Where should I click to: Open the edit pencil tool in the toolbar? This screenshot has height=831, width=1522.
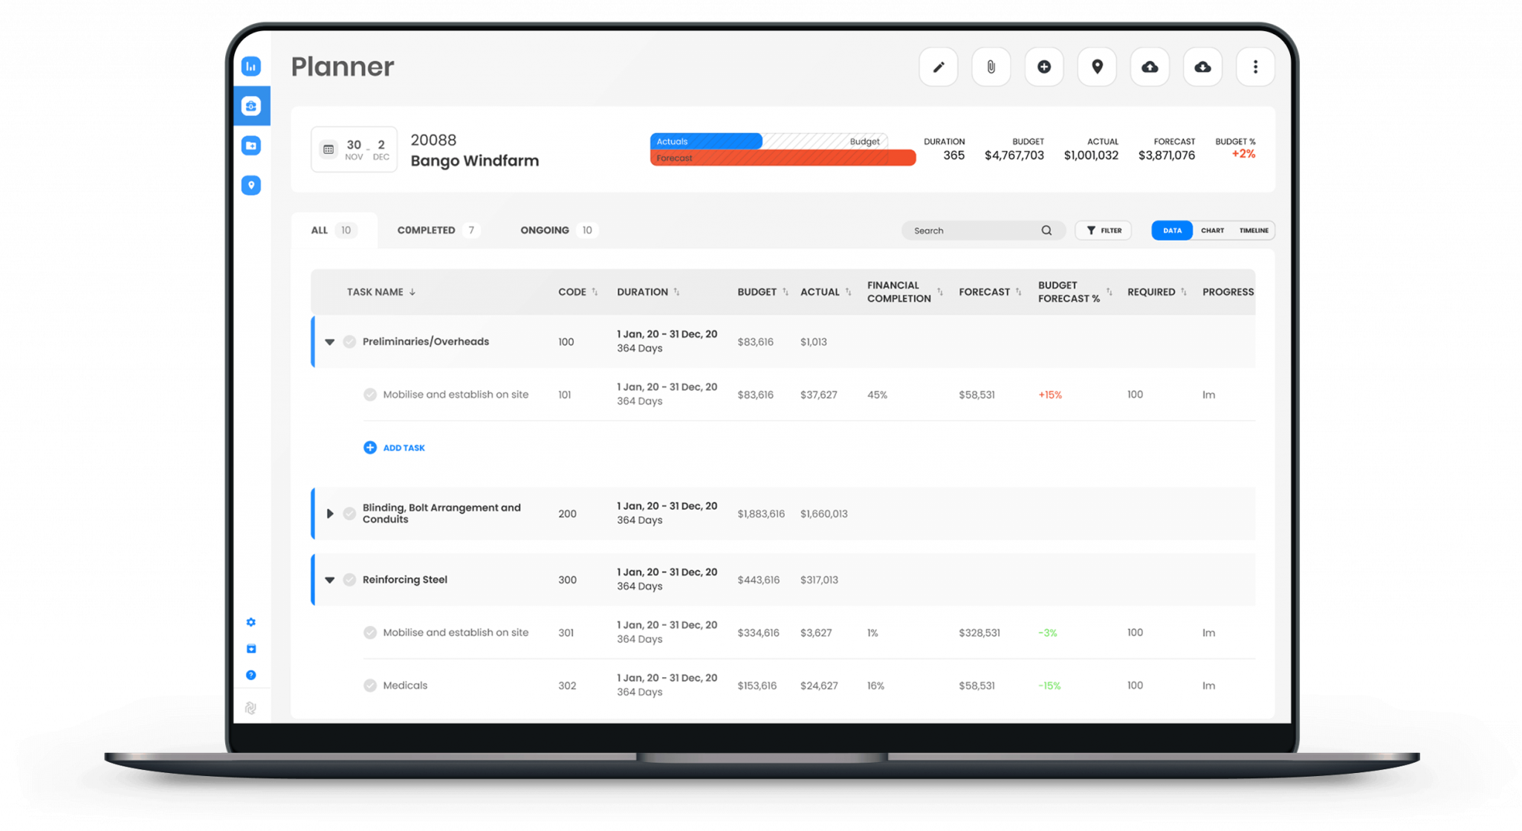pyautogui.click(x=938, y=66)
